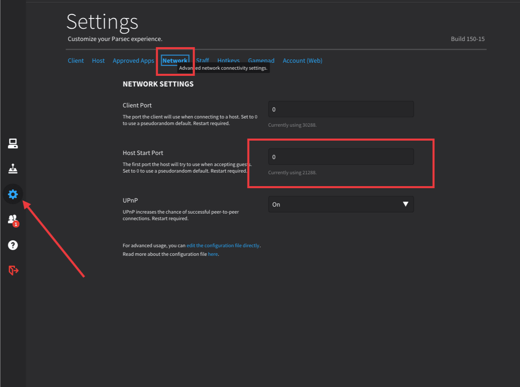Click the 'UPnP' setting label
The height and width of the screenshot is (387, 520).
(x=129, y=200)
